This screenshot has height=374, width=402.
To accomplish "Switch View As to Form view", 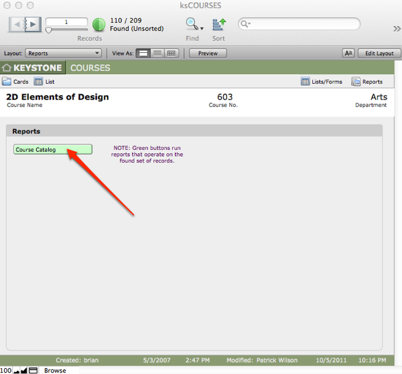I will (x=143, y=53).
